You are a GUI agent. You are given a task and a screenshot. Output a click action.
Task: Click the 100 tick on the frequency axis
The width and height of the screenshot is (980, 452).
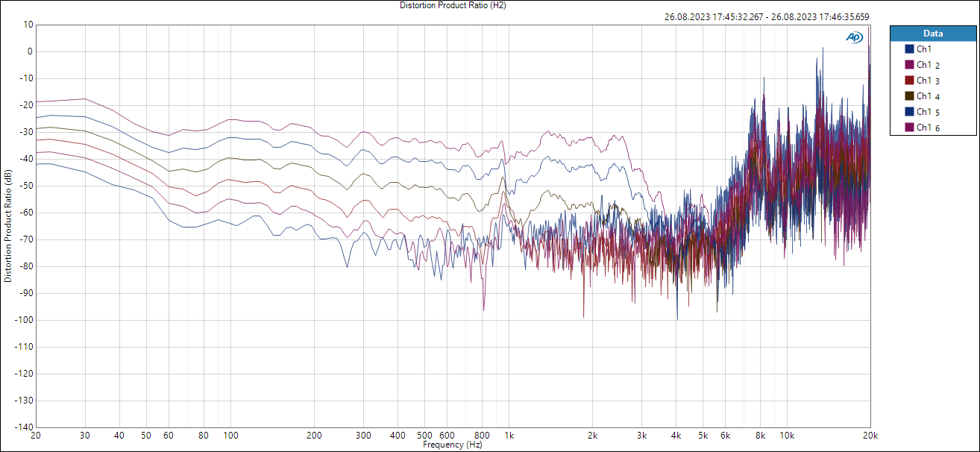231,435
